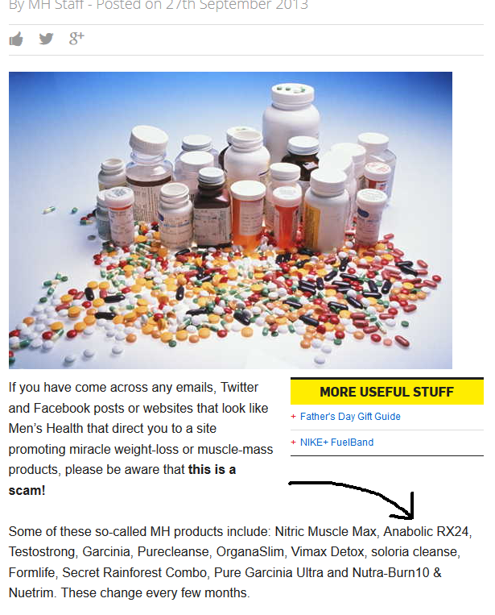Click the word "OrganaSlim" in the paragraph
Viewport: 495px width, 615px height.
tap(250, 552)
